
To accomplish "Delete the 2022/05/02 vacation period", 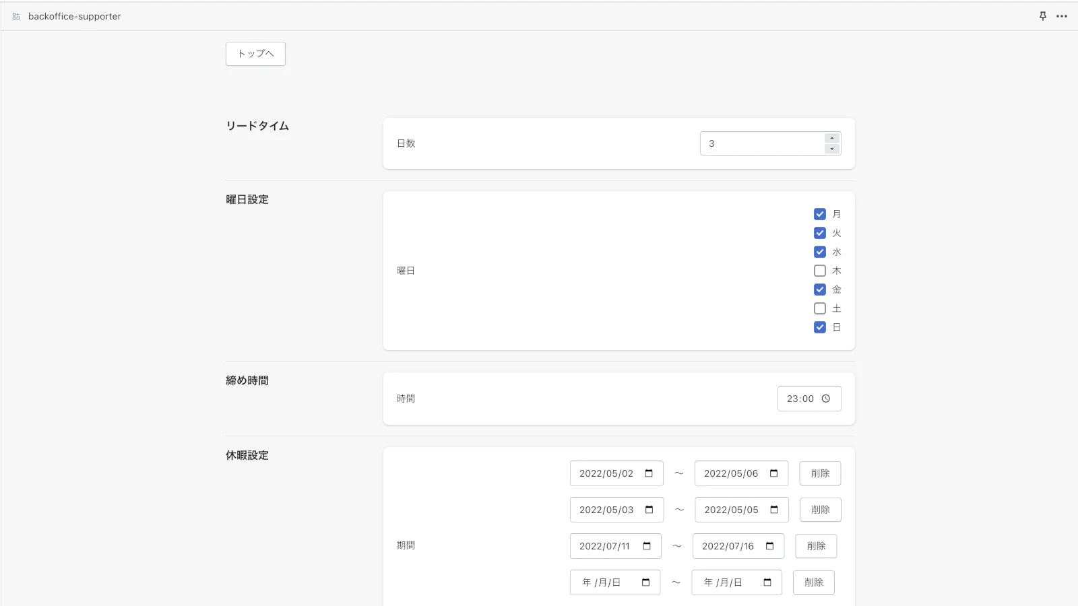I will 820,473.
